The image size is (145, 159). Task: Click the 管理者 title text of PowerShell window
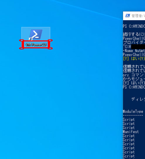138,16
